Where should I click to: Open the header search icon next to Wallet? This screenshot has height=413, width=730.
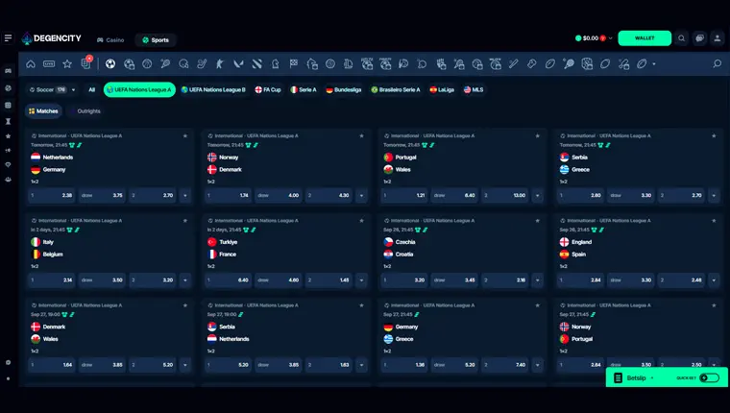(682, 38)
